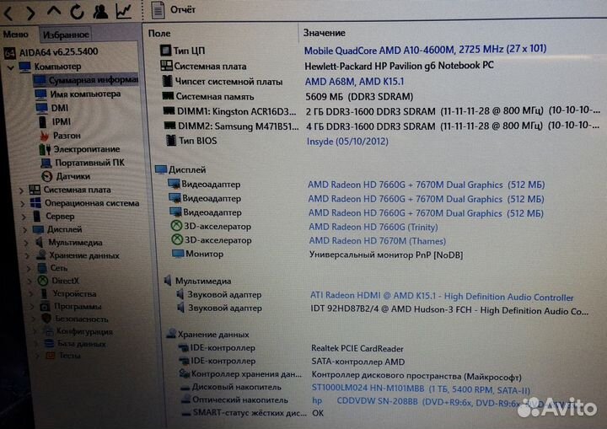
Task: Open Электропитание tree item
Action: point(79,149)
